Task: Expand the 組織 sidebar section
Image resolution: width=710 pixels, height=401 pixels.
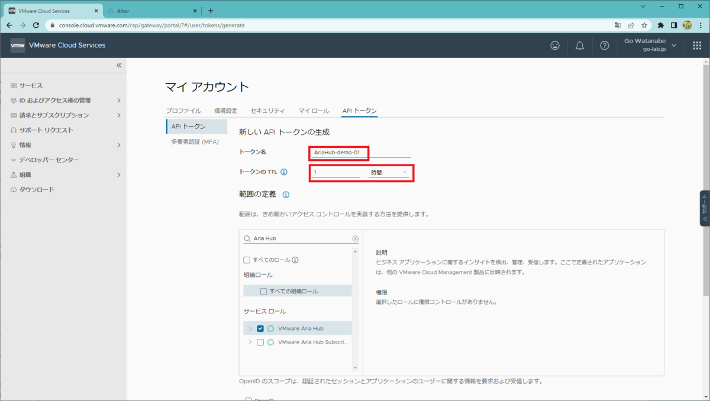Action: pos(119,175)
